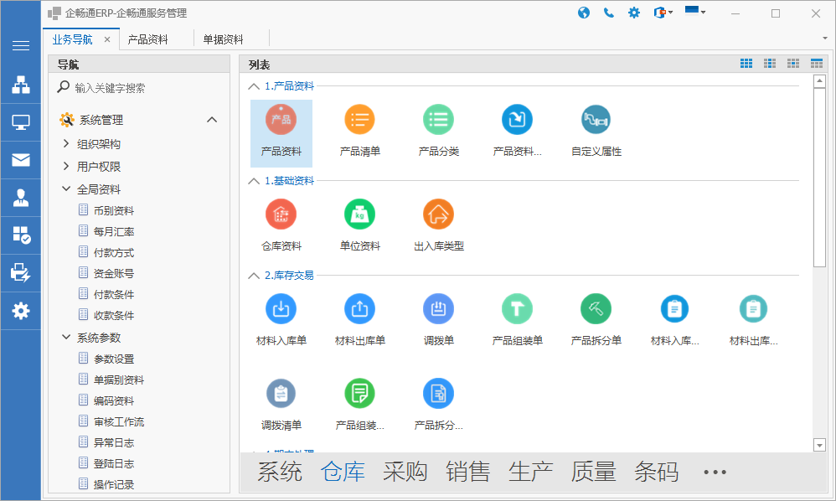Click the hamburger menu icon in sidebar
This screenshot has width=836, height=501.
(21, 46)
